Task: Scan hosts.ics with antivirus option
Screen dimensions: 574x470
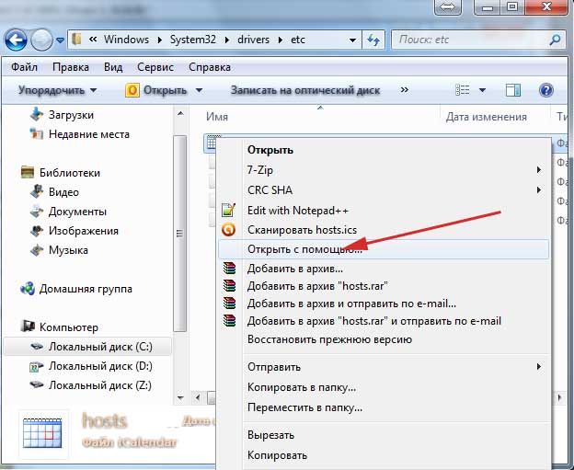Action: point(303,230)
